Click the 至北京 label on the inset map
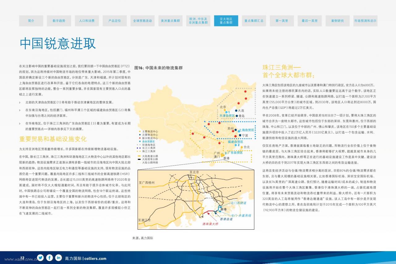Screen dimensions: 396x264 194,172
